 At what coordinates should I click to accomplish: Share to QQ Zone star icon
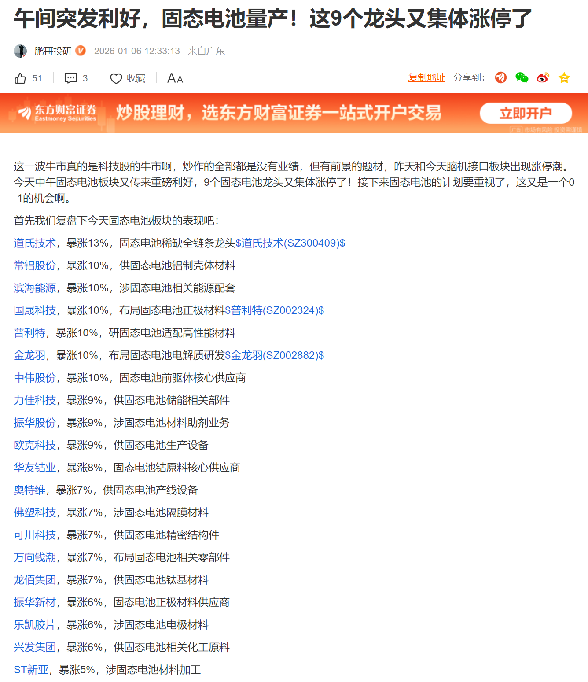(x=564, y=78)
